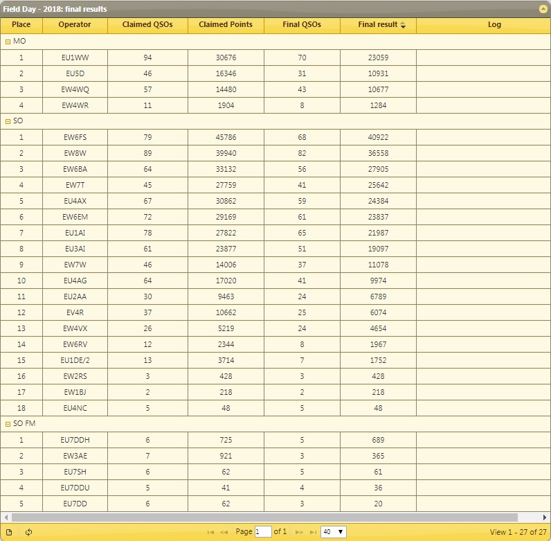
Task: Collapse the grid using the title bar arrow
Action: click(x=543, y=9)
